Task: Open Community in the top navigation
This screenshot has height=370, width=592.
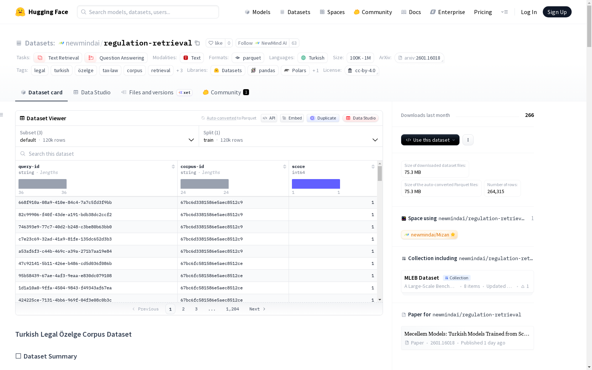Action: [373, 12]
